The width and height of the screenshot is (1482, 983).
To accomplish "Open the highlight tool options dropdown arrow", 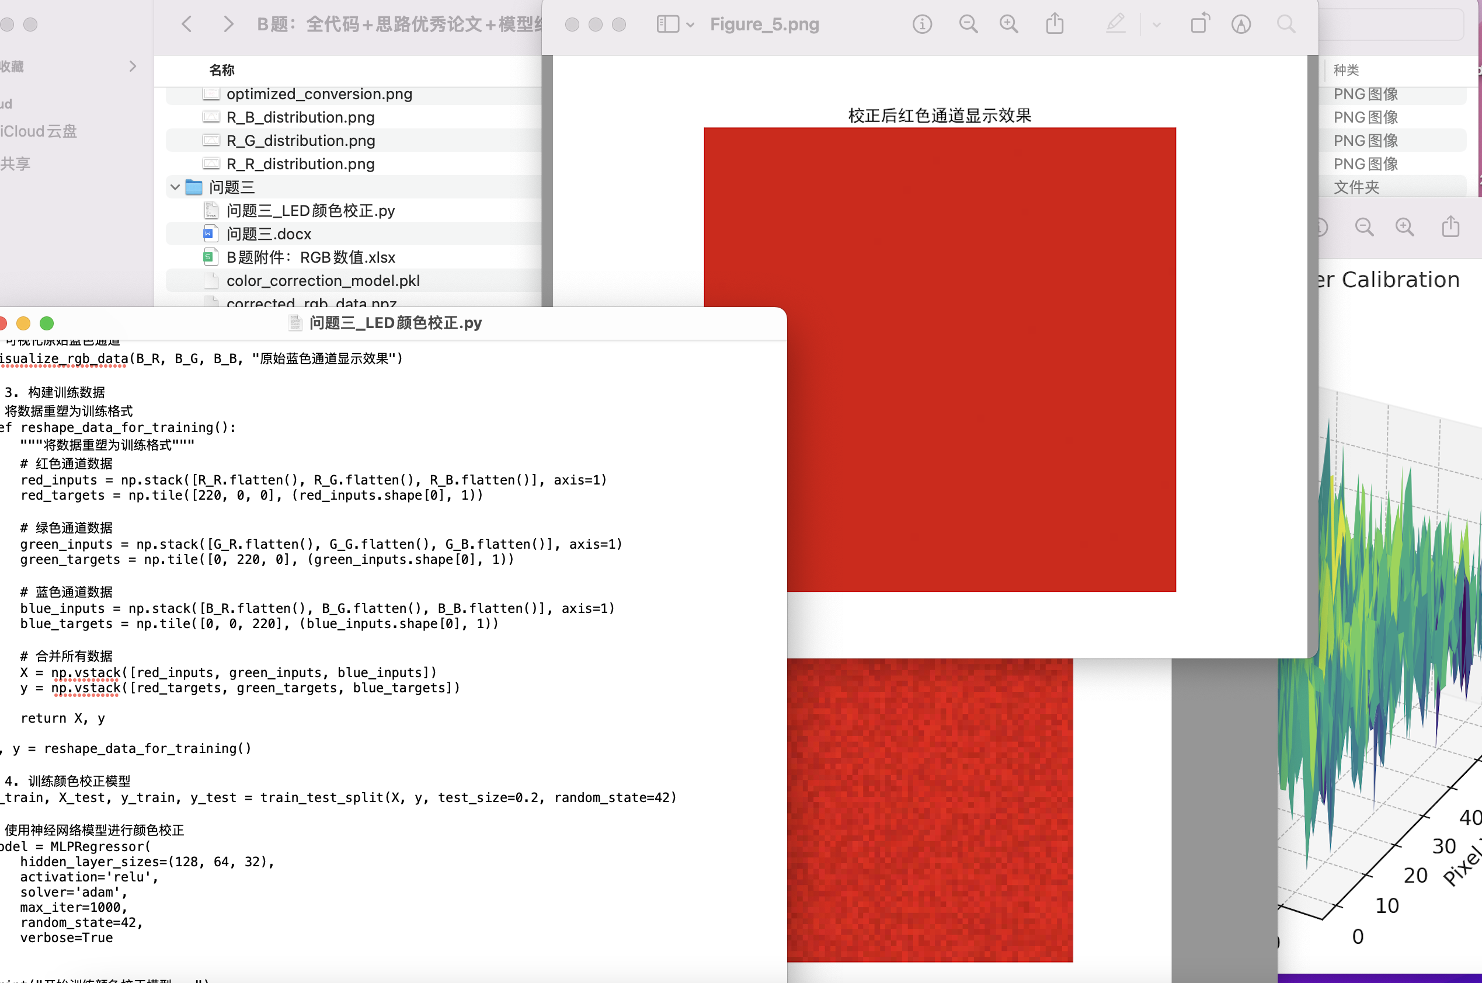I will click(x=1157, y=25).
